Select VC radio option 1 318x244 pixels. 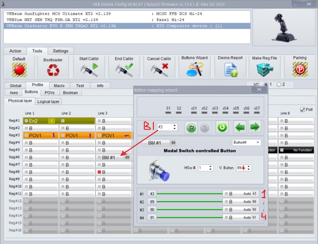click(266, 84)
